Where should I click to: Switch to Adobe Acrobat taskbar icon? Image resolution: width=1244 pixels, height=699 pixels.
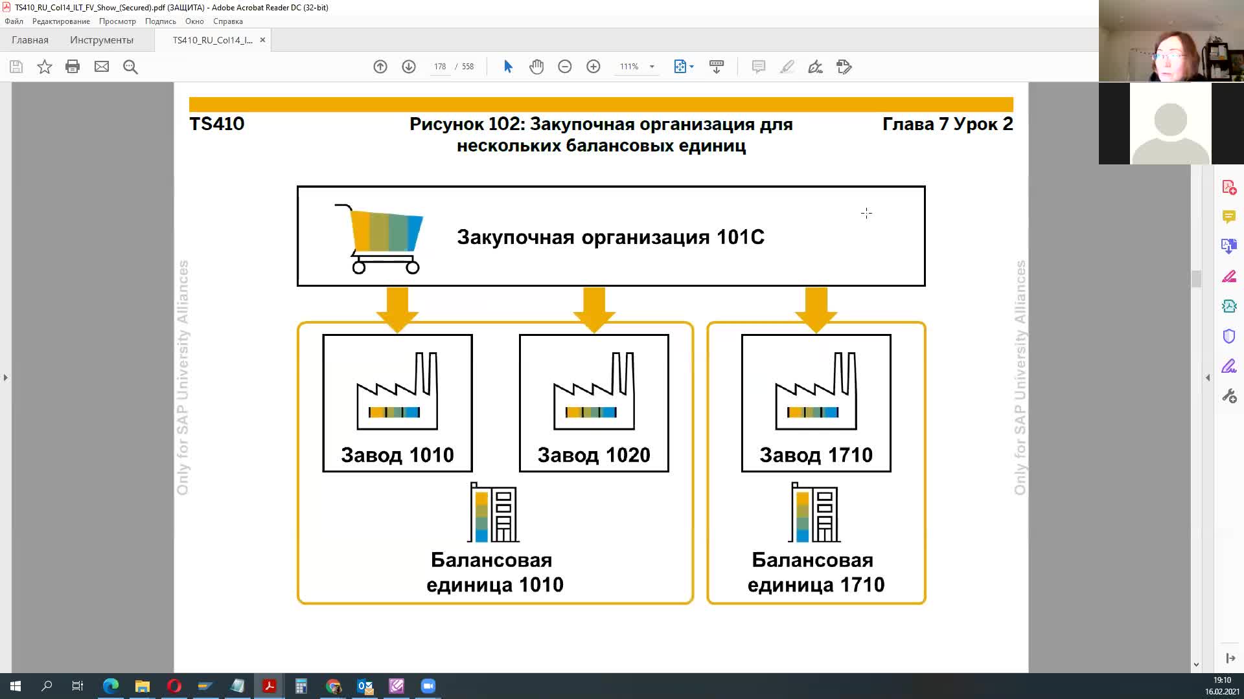(x=269, y=686)
